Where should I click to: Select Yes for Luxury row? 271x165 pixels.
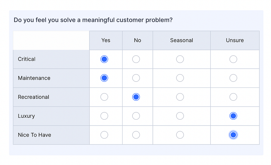tap(104, 116)
